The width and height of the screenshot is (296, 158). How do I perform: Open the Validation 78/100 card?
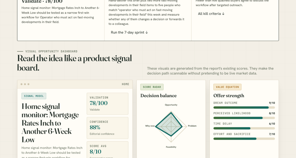(x=107, y=104)
